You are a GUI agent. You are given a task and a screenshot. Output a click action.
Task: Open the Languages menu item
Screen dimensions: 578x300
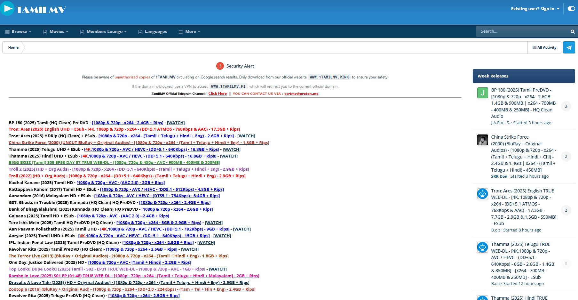[153, 32]
